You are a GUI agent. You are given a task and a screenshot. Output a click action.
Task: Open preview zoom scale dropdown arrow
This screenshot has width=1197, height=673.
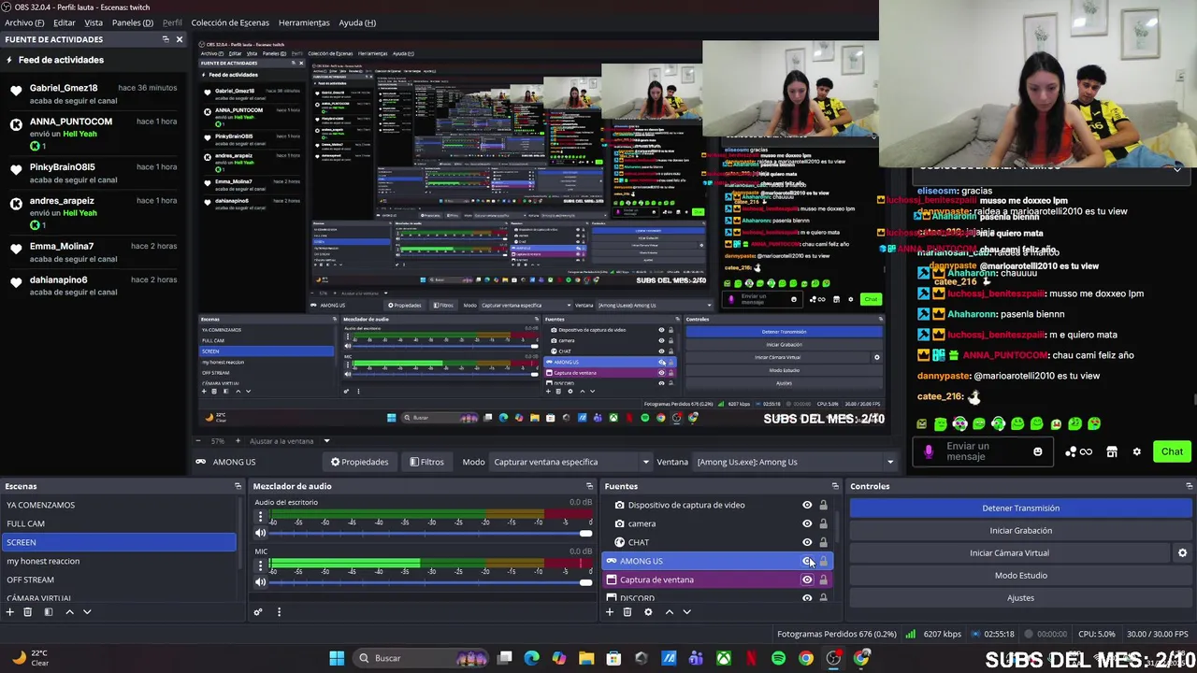(x=326, y=441)
